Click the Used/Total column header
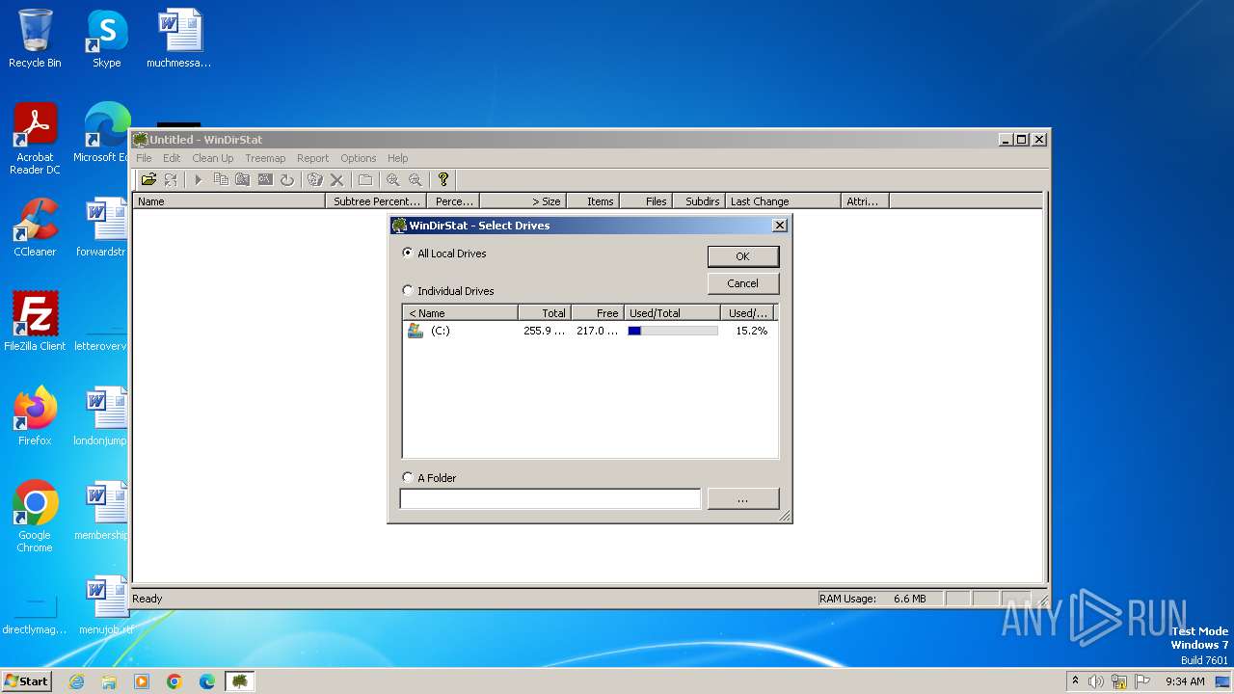1234x694 pixels. [672, 313]
